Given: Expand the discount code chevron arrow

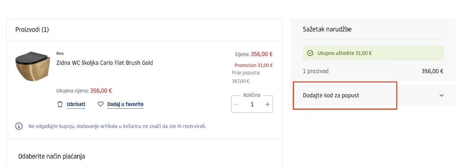Looking at the screenshot, I should [442, 95].
